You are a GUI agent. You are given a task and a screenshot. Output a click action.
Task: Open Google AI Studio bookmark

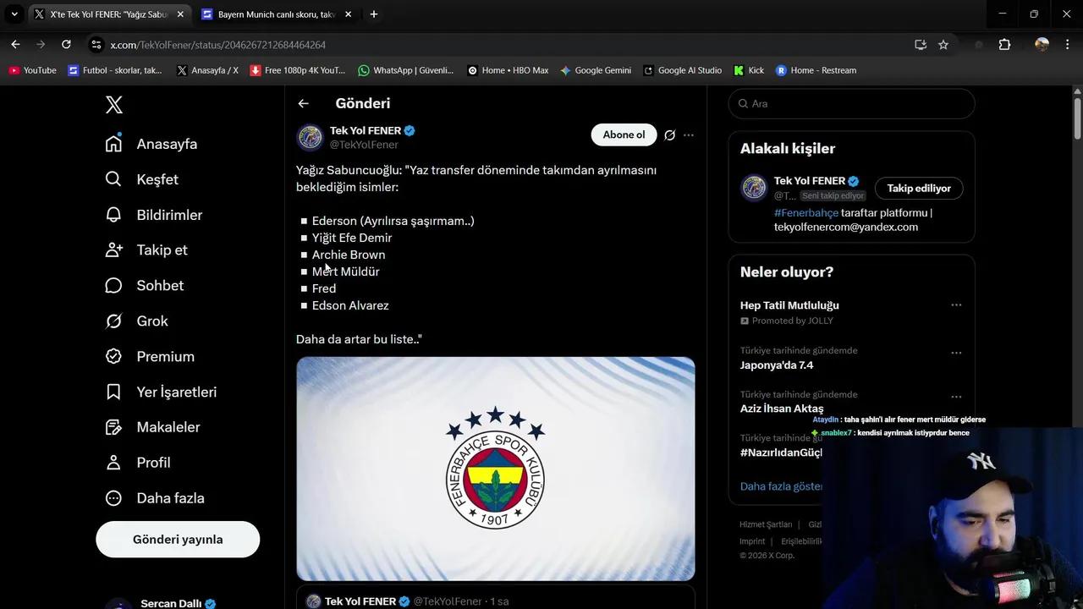click(683, 70)
